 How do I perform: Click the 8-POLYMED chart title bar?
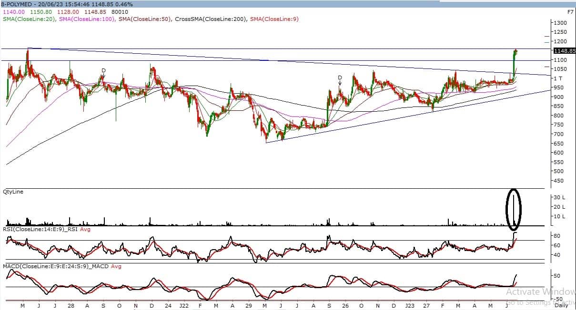pos(67,4)
